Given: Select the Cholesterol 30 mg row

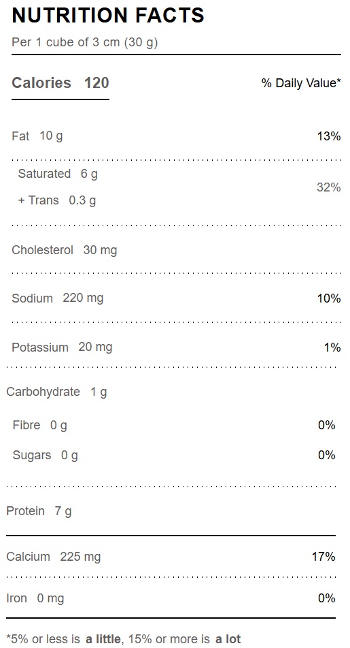Looking at the screenshot, I should 176,250.
